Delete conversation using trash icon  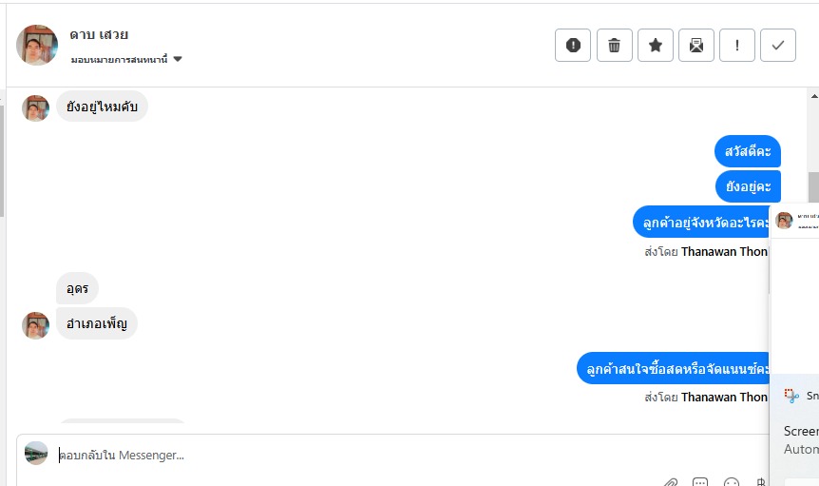615,45
